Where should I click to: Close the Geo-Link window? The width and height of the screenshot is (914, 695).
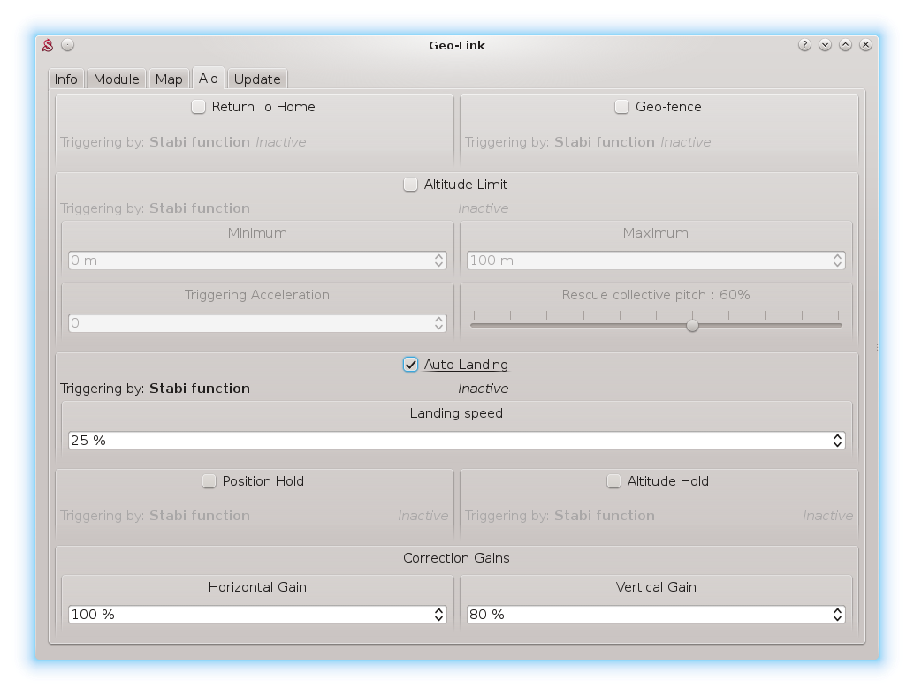pyautogui.click(x=866, y=45)
